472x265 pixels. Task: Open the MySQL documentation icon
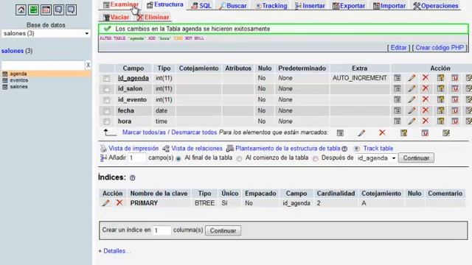coord(72,10)
